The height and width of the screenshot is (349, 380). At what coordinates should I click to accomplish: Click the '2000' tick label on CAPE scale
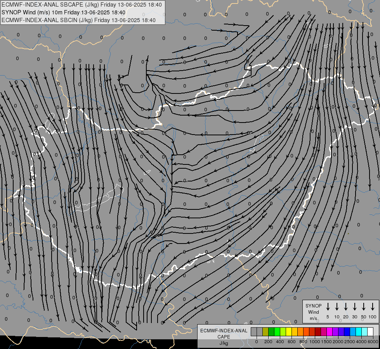338,342
